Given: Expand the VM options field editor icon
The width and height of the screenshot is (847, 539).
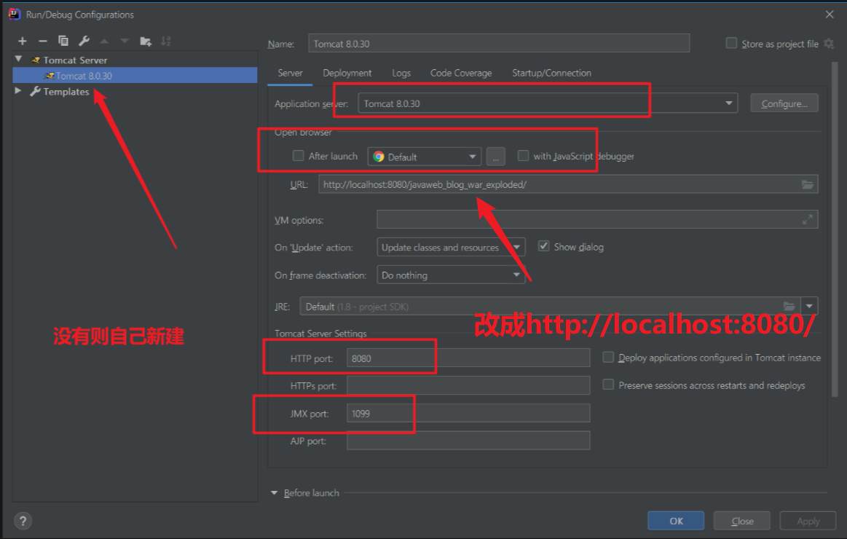Looking at the screenshot, I should click(807, 220).
